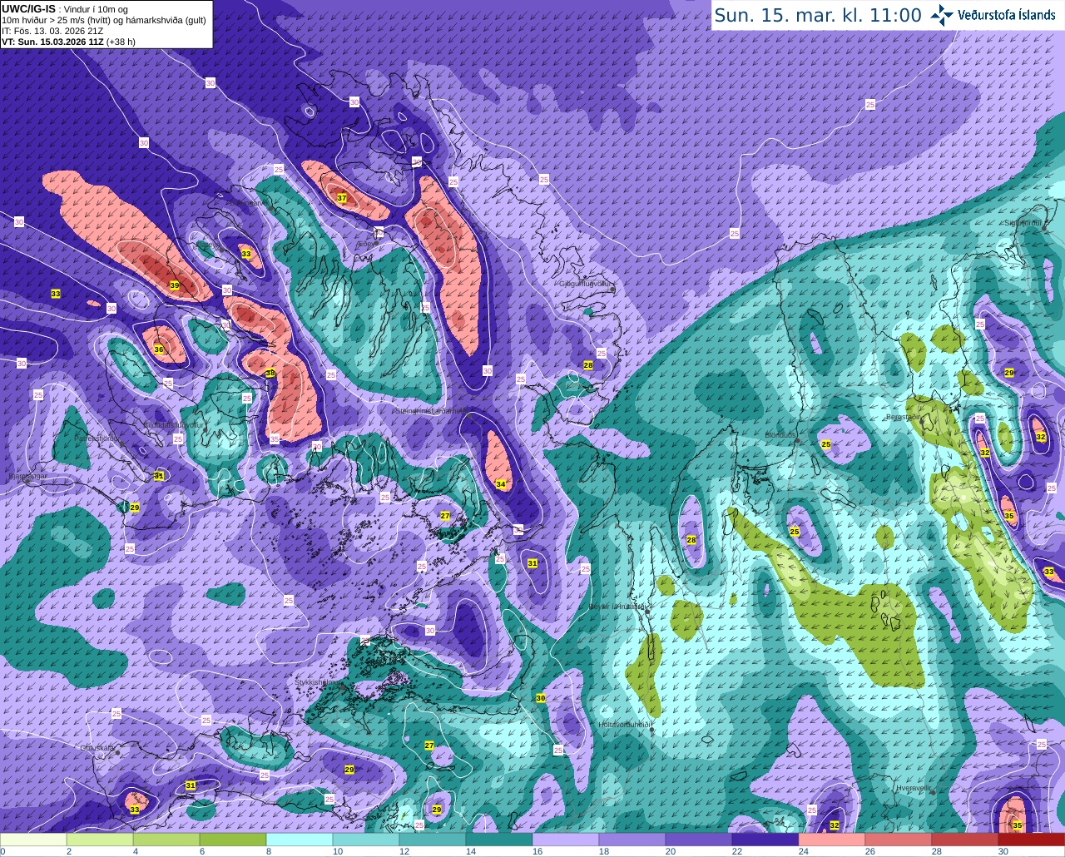Select the salmon swatch between 24 and 26
The width and height of the screenshot is (1065, 857).
coord(832,840)
